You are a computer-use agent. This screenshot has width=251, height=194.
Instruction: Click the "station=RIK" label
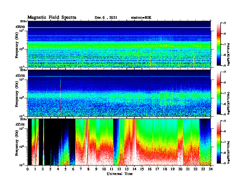coord(141,18)
